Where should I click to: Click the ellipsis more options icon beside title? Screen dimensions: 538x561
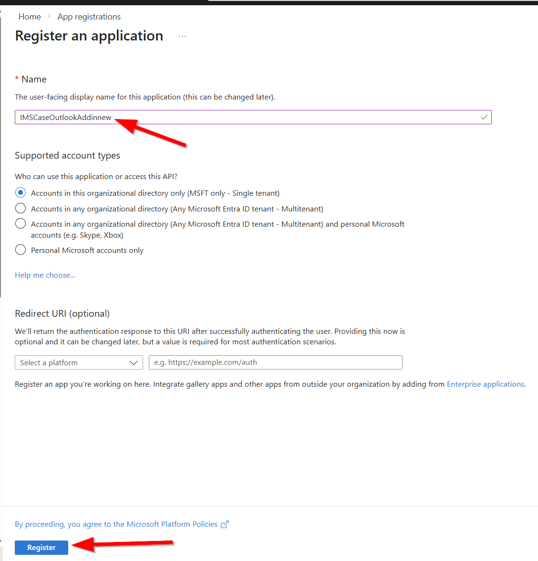click(183, 37)
